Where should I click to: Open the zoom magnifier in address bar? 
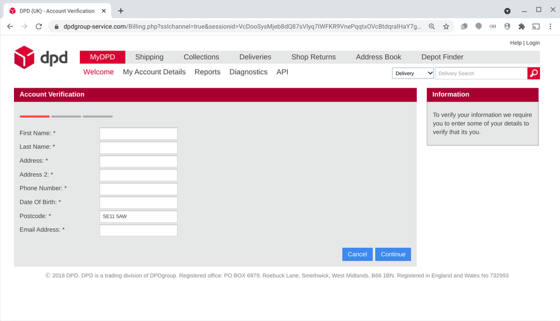tap(432, 26)
